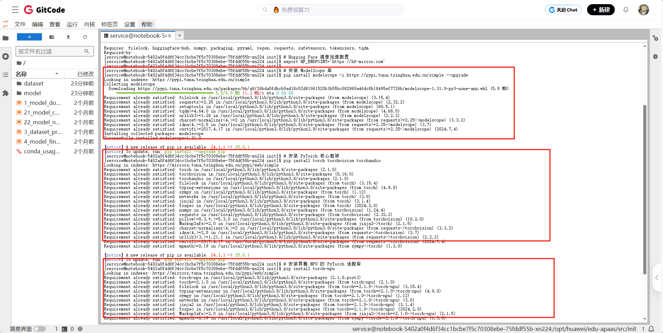The height and width of the screenshot is (333, 663).
Task: Select the 4_model_fin... notebook file
Action: [55, 142]
